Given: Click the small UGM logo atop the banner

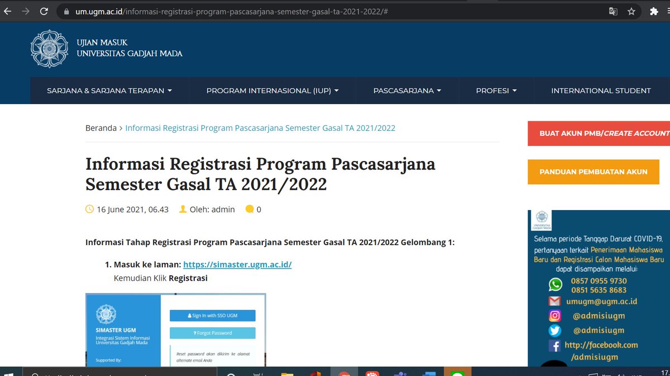Looking at the screenshot, I should pyautogui.click(x=540, y=221).
